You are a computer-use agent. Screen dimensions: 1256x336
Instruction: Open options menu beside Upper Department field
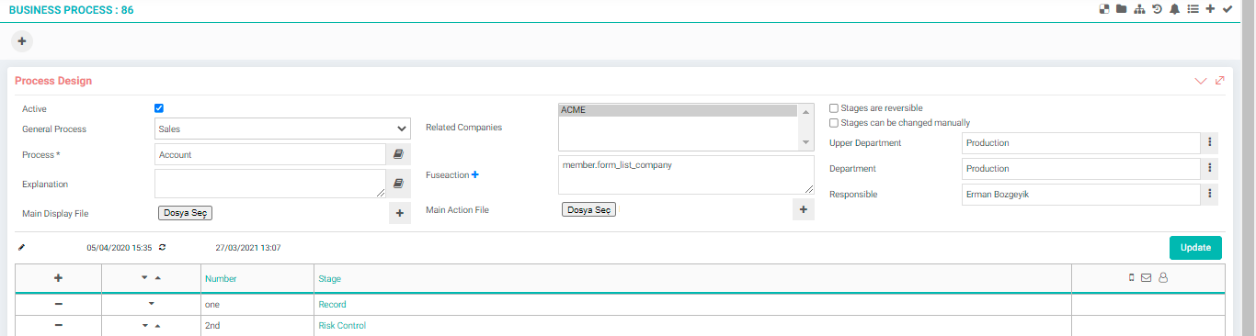click(1210, 142)
